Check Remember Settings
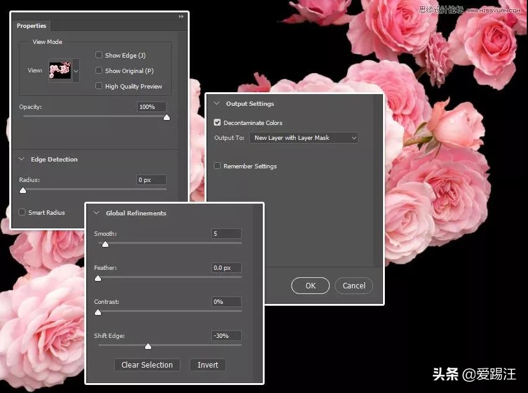 click(217, 166)
